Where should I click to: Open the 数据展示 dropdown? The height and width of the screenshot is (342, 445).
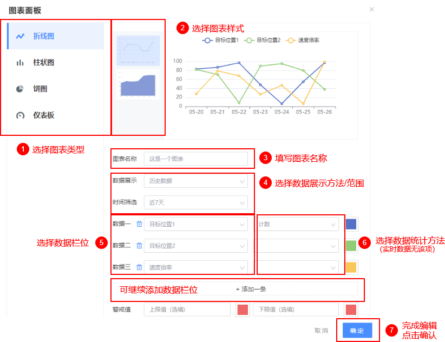point(195,181)
